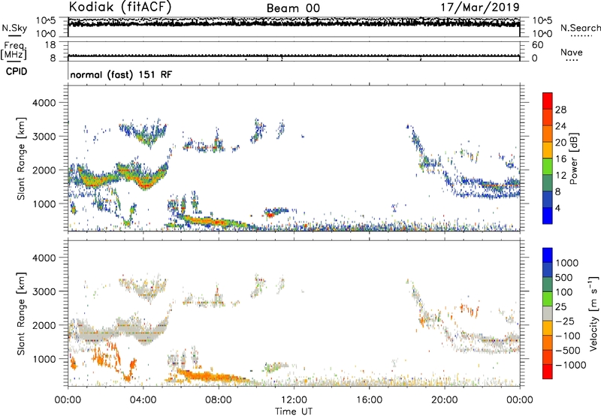The height and width of the screenshot is (416, 601).
Task: Click the velocity panel "Slant Range [km]" axis title
Action: pyautogui.click(x=22, y=313)
